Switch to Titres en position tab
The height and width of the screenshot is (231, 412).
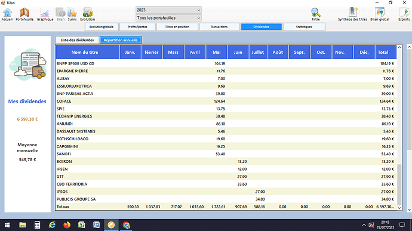pos(177,27)
